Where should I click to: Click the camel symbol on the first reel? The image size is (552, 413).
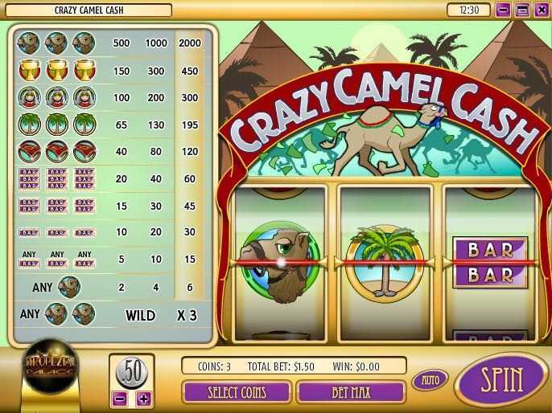coord(280,262)
